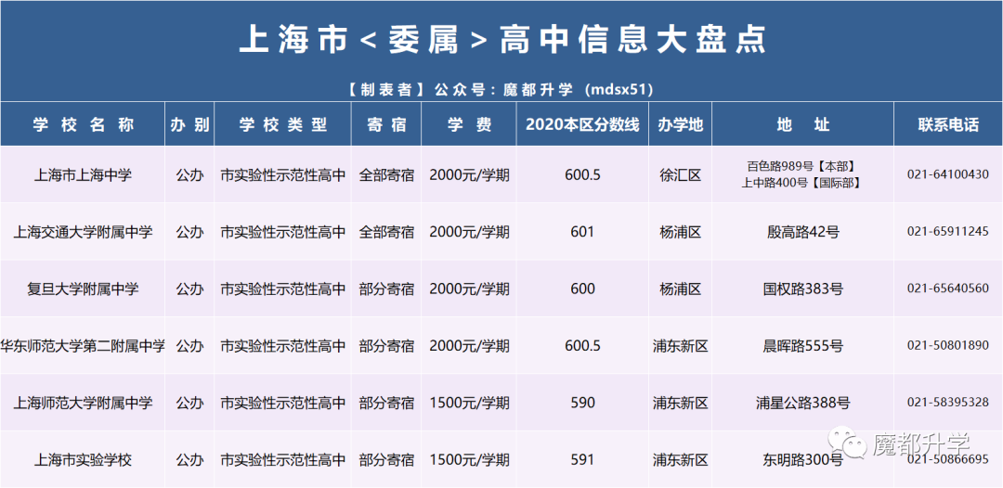
Task: Click 浦东新区 in the 上海市实验学校 row
Action: pos(681,460)
